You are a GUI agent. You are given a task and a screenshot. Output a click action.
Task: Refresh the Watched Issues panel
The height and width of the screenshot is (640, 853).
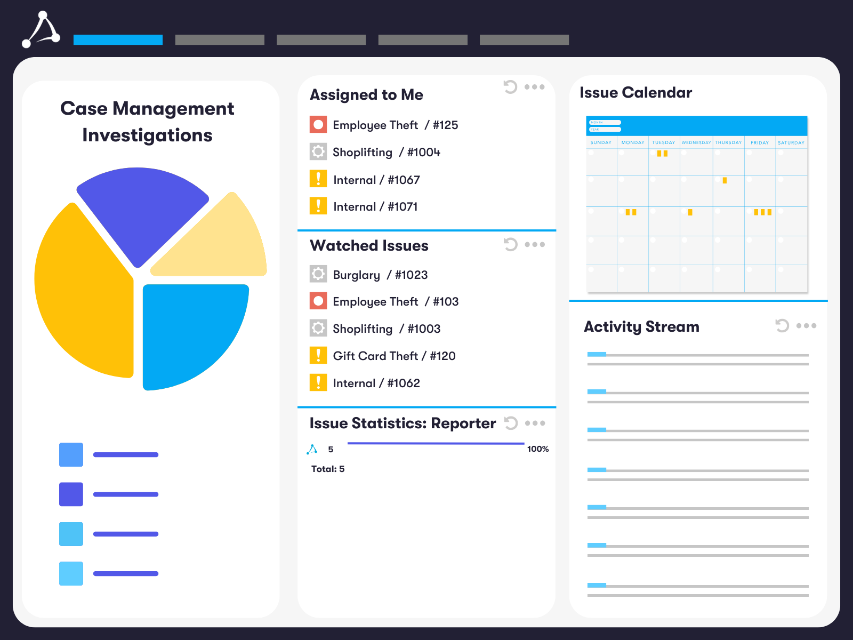pos(510,244)
